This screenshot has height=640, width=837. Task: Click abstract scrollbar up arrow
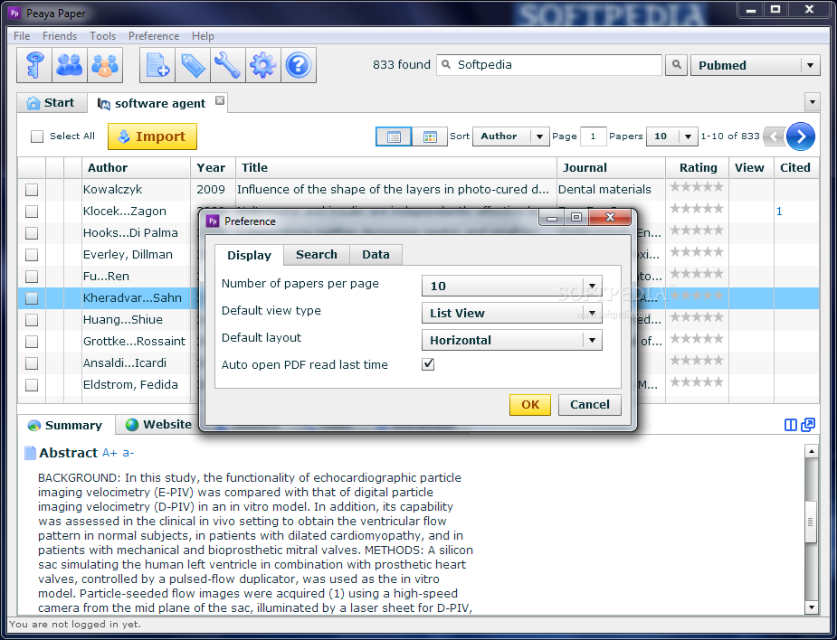pyautogui.click(x=811, y=451)
